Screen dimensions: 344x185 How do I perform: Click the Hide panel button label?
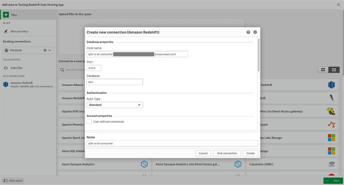tap(16, 180)
